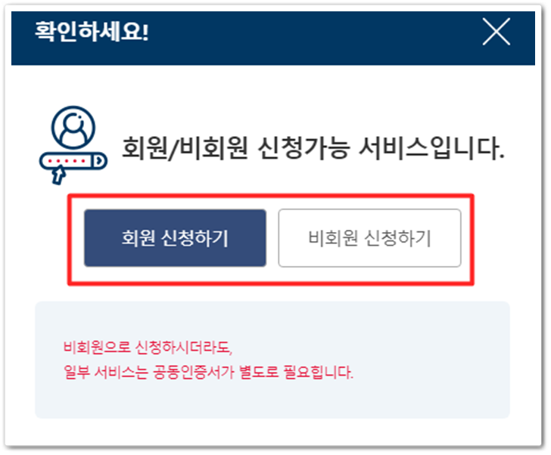
Task: Click the user profile circle icon
Action: coord(73,128)
